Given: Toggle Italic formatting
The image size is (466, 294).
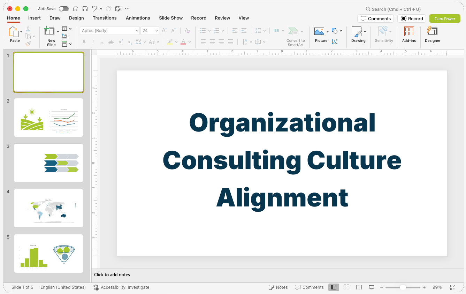Looking at the screenshot, I should point(93,42).
